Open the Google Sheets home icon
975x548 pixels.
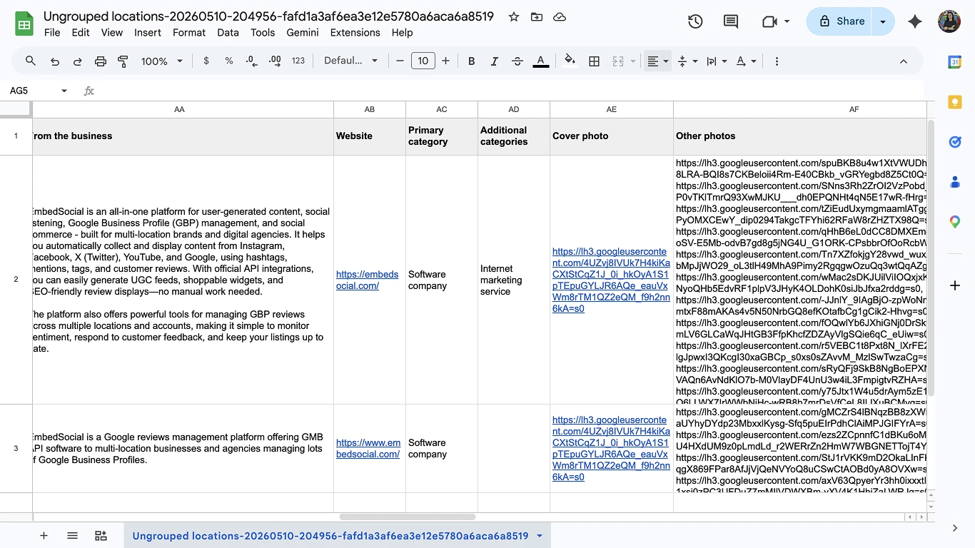pyautogui.click(x=25, y=24)
